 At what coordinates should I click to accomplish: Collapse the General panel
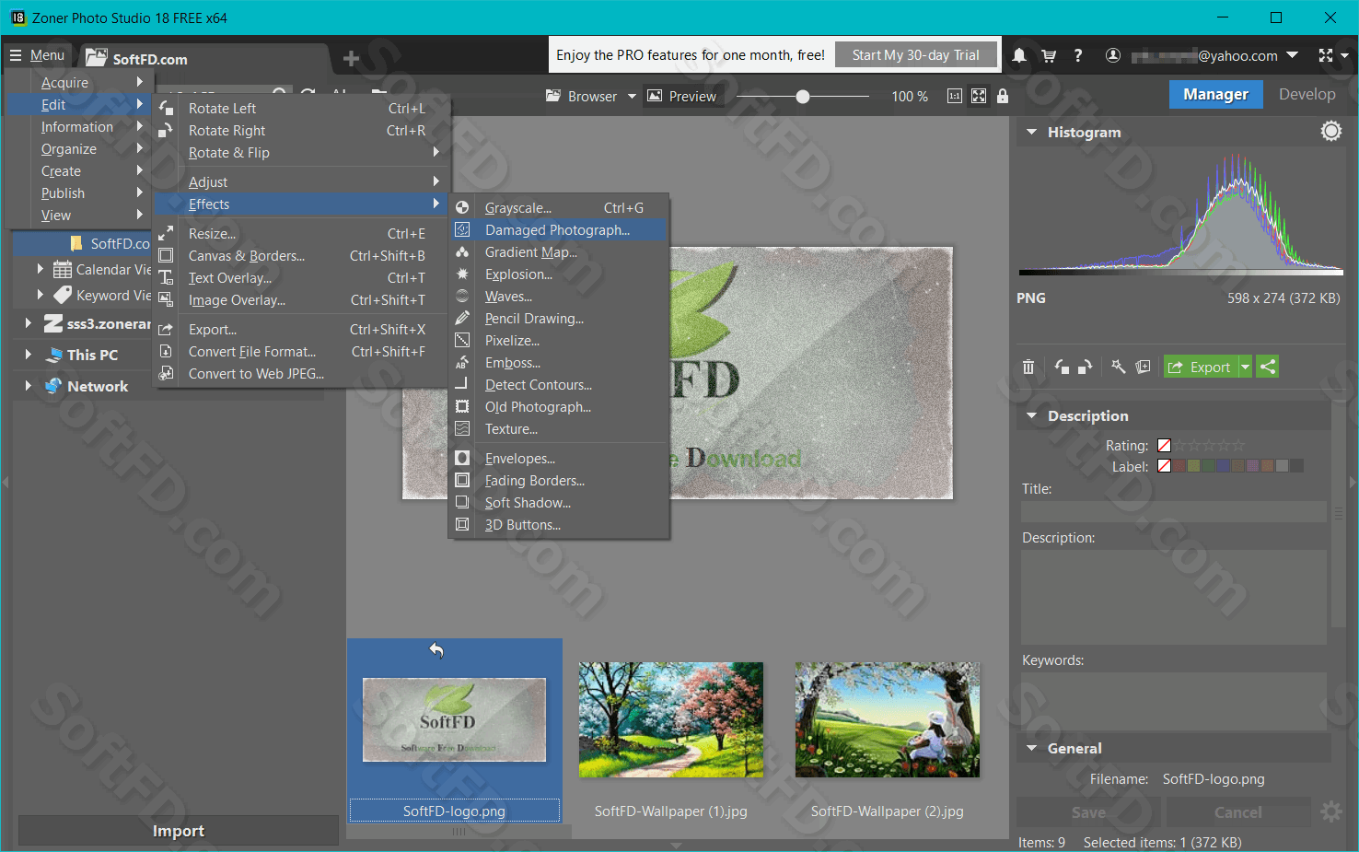[x=1031, y=748]
